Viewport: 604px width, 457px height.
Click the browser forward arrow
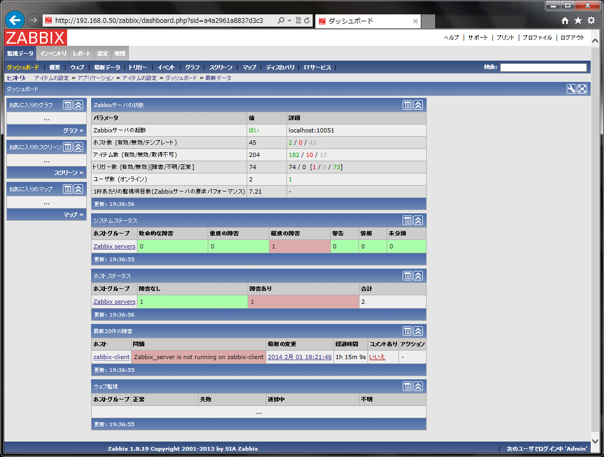click(34, 20)
